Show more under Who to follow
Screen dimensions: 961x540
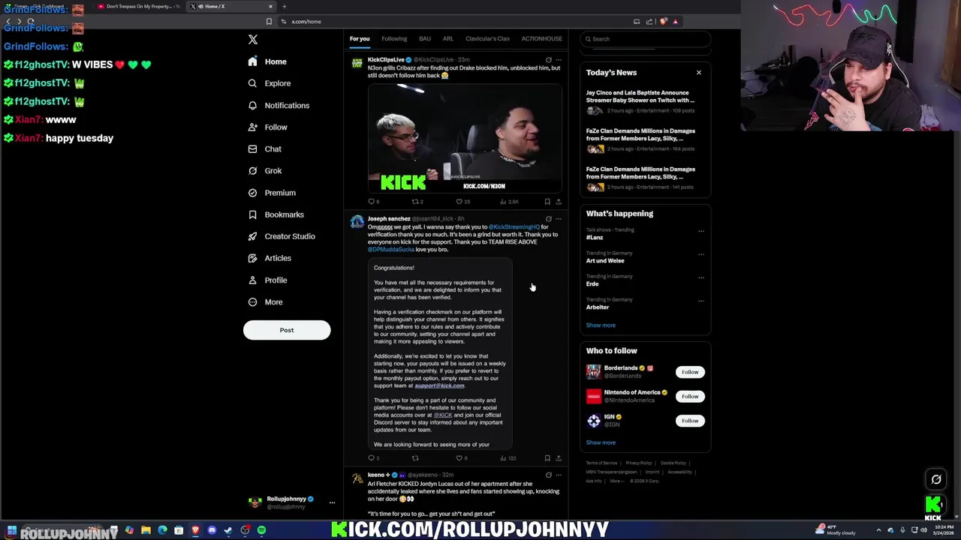601,442
